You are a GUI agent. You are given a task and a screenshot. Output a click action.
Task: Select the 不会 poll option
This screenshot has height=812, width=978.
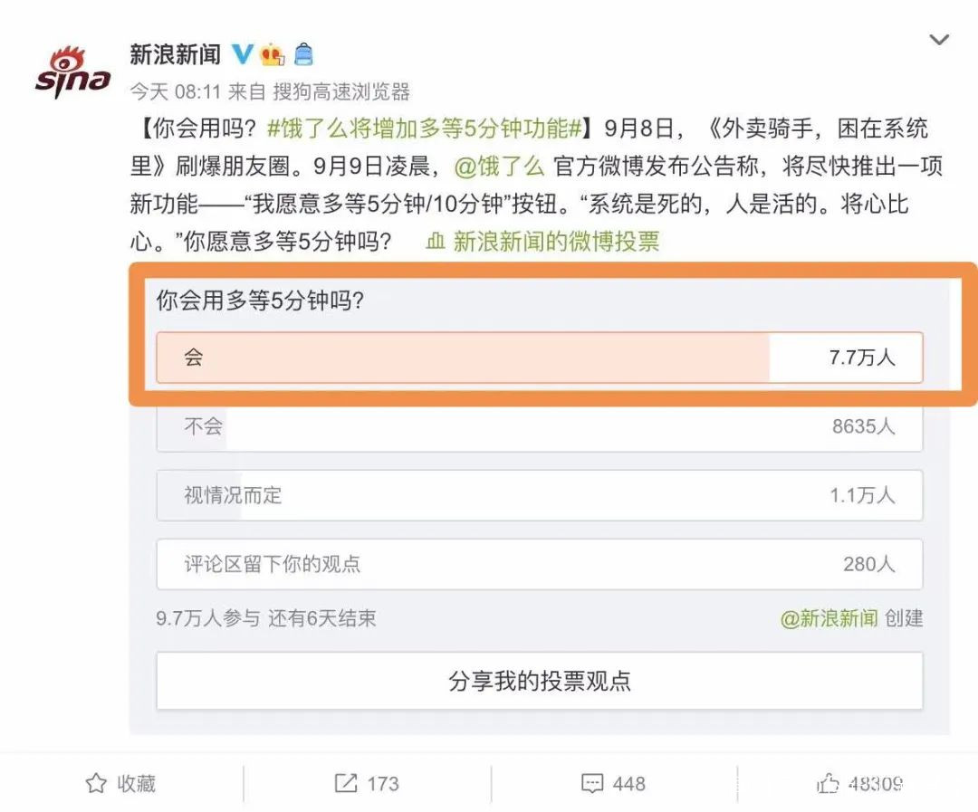pyautogui.click(x=539, y=426)
